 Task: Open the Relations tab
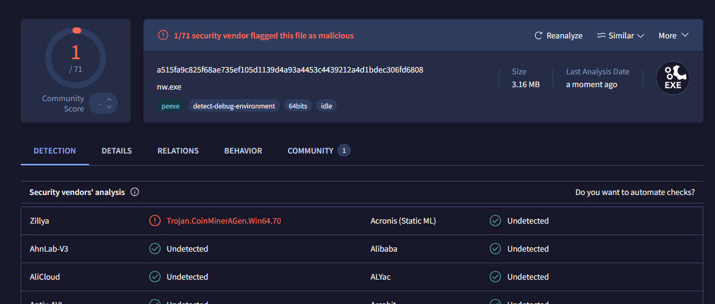click(x=178, y=150)
